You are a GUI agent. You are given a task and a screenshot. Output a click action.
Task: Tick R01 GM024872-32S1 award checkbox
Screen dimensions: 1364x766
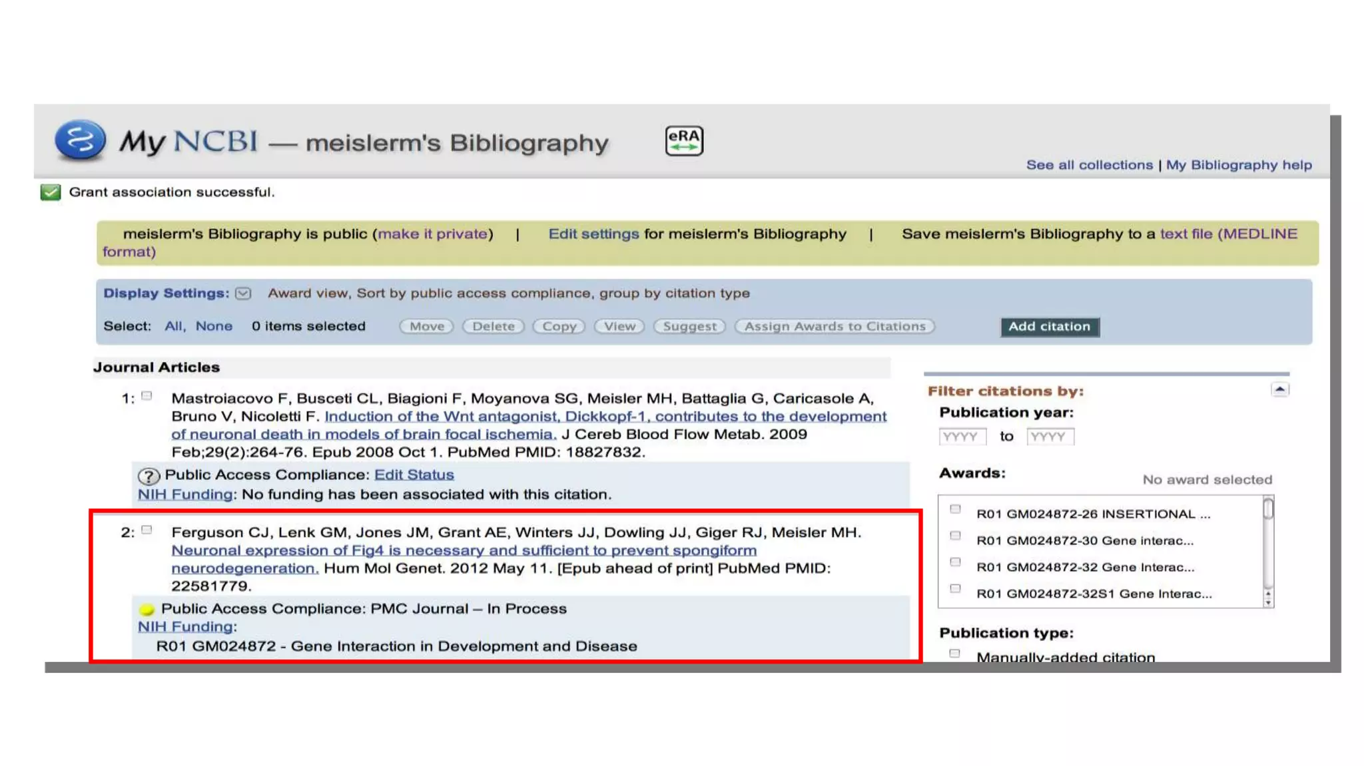point(955,589)
